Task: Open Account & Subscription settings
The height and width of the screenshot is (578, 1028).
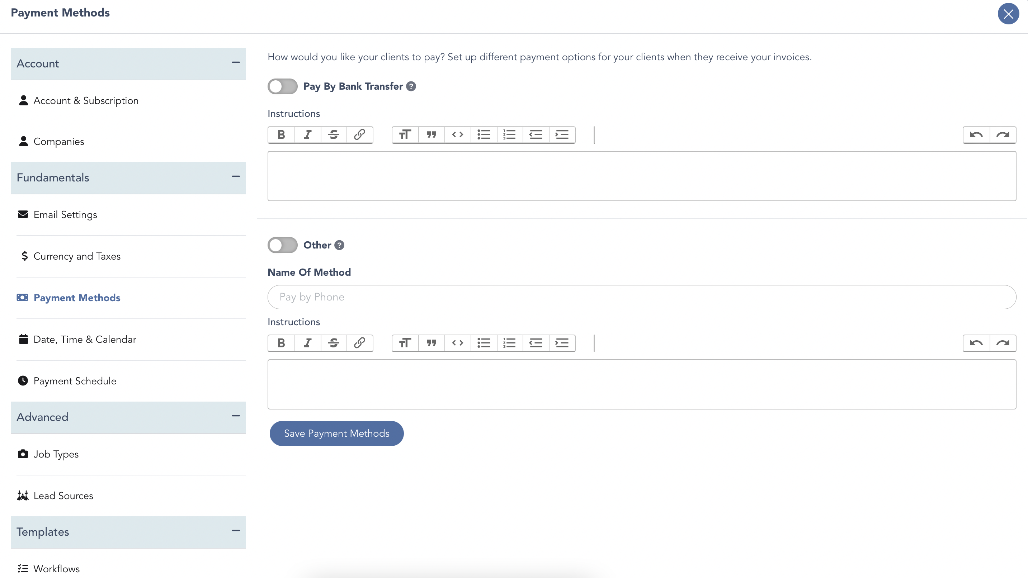Action: click(78, 101)
